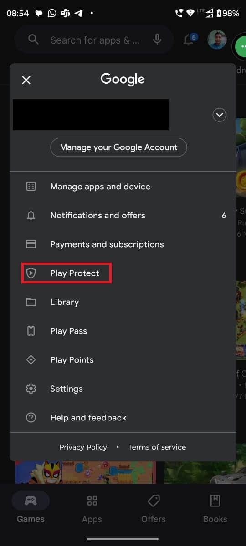Viewport: 246px width, 546px height.
Task: Click the Payments and subscriptions card icon
Action: point(31,244)
